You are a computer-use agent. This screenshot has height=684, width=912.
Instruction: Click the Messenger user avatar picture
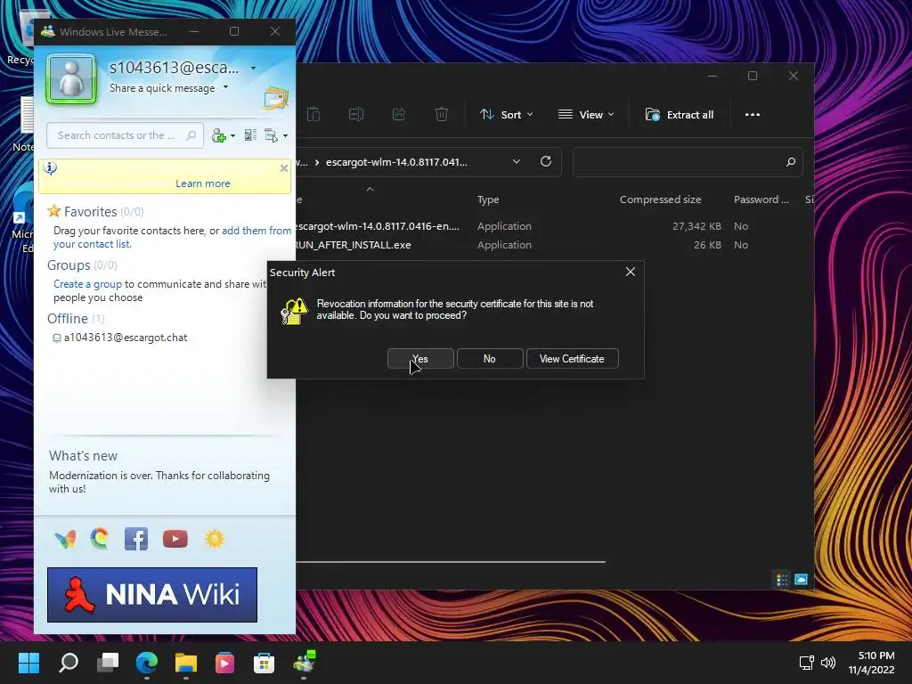click(x=71, y=79)
